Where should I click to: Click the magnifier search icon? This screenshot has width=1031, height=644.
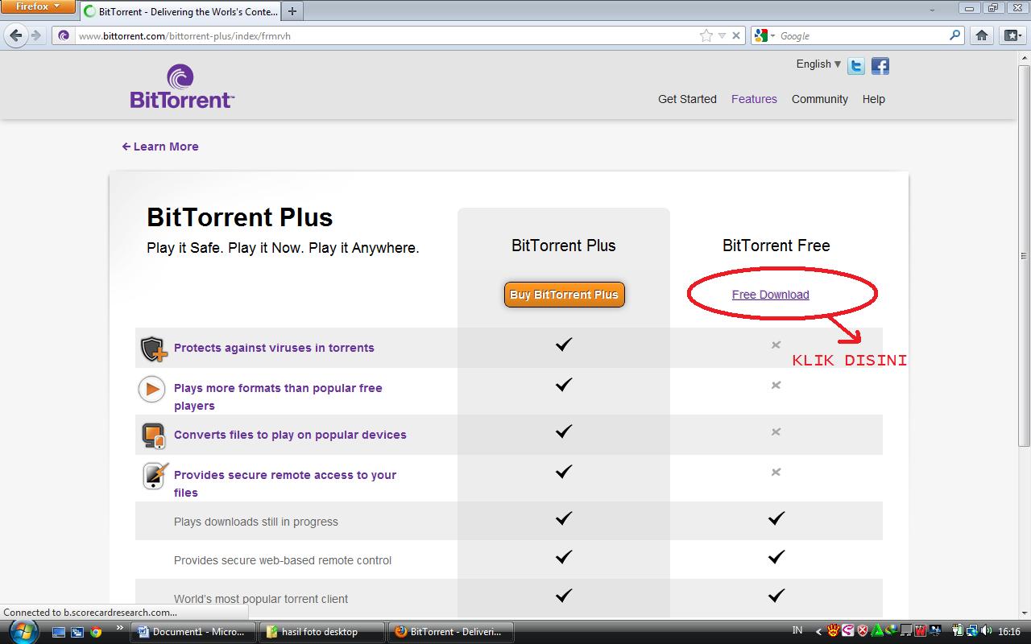(954, 35)
